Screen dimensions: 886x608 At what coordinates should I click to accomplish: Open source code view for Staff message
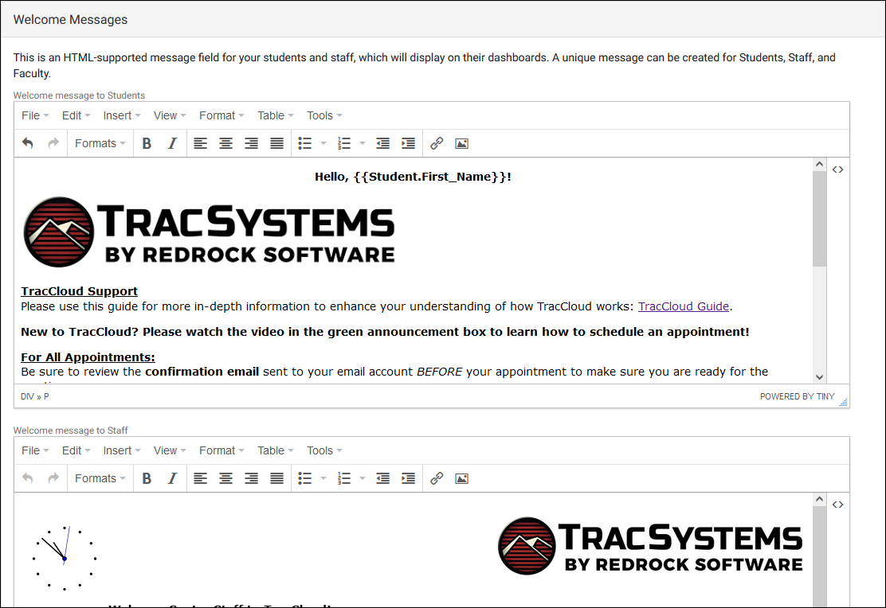pyautogui.click(x=837, y=505)
